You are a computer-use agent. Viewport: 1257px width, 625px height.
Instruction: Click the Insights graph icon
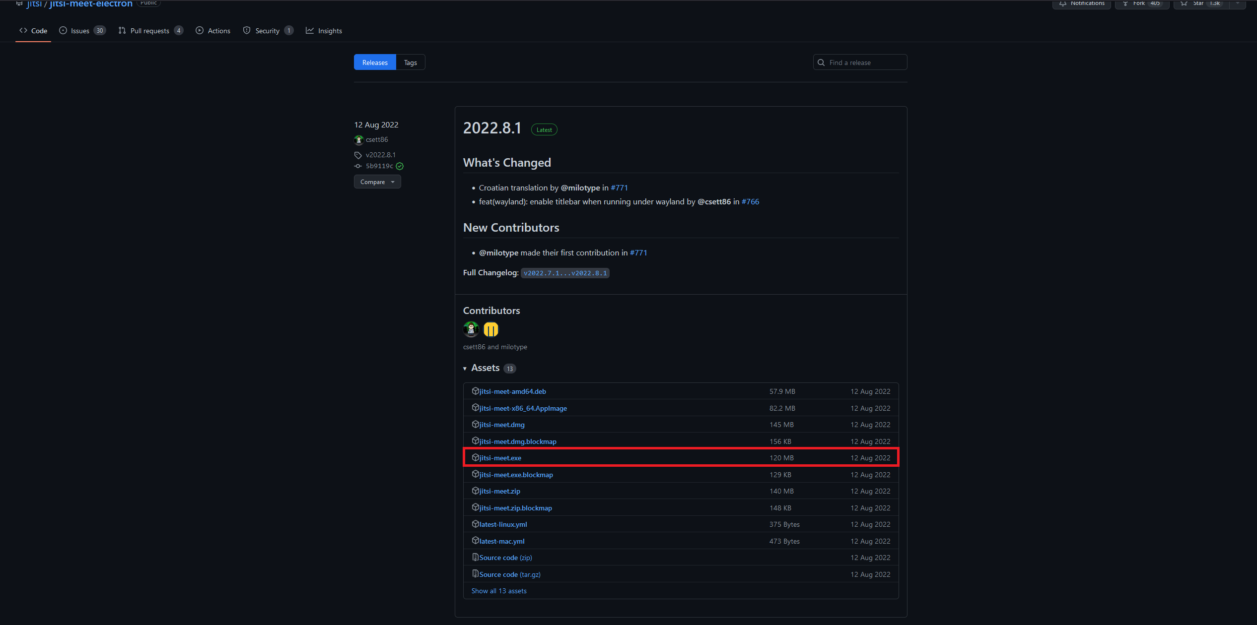[x=310, y=30]
